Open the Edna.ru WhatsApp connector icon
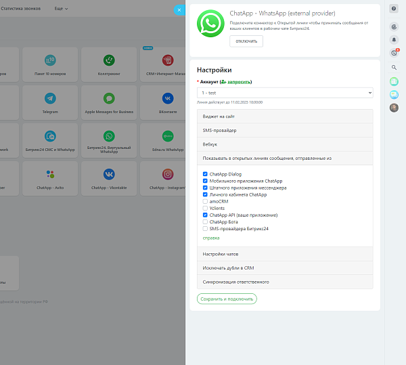This screenshot has height=365, width=406. tap(168, 136)
